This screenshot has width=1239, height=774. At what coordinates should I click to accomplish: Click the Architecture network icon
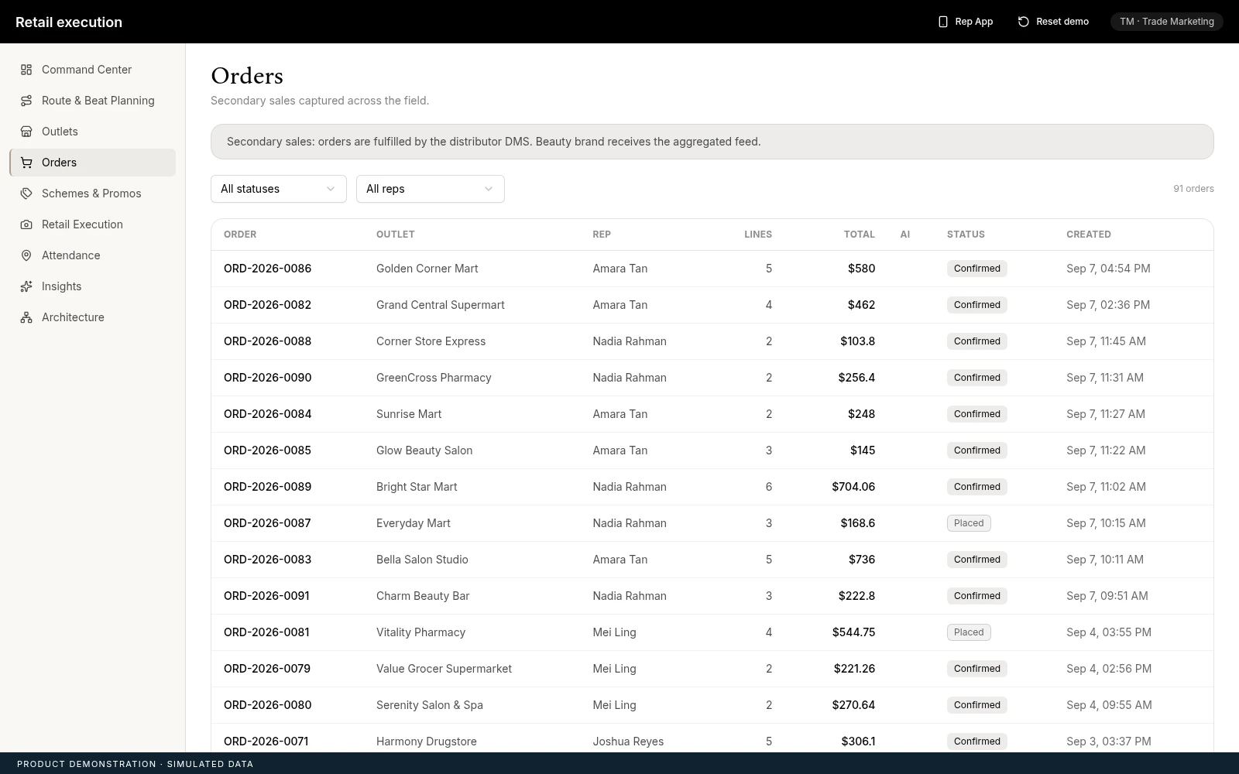pyautogui.click(x=26, y=317)
